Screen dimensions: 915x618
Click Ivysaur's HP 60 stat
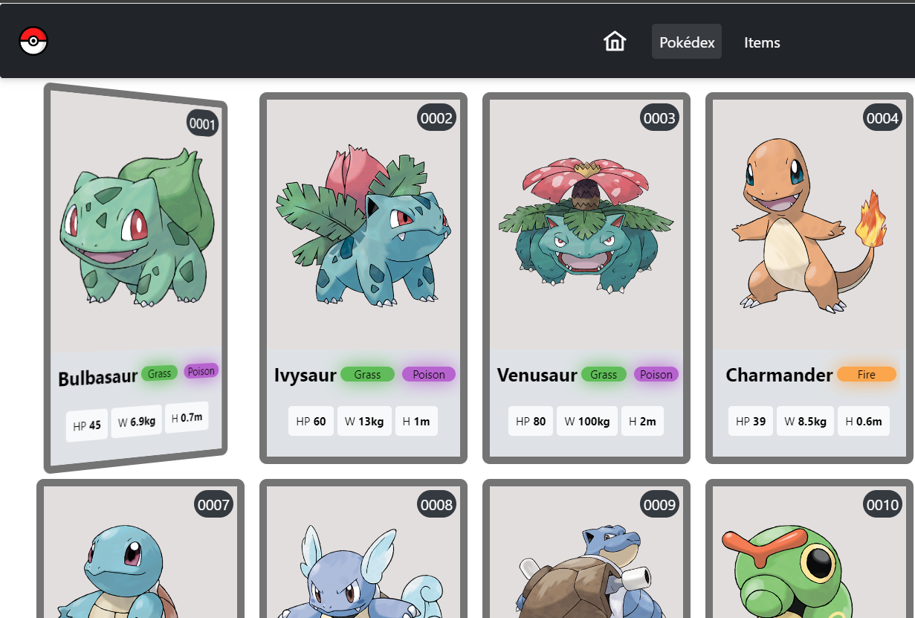311,421
